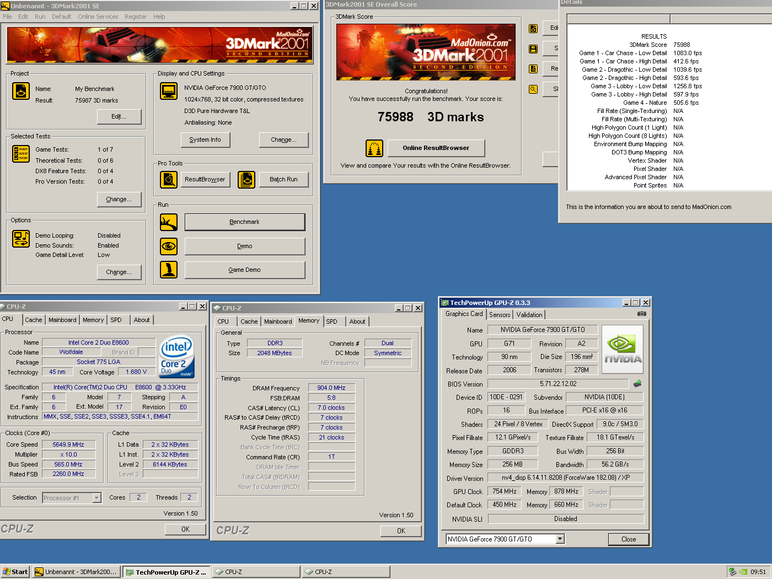Switch to Sensors tab in GPU-Z
772x579 pixels.
500,315
